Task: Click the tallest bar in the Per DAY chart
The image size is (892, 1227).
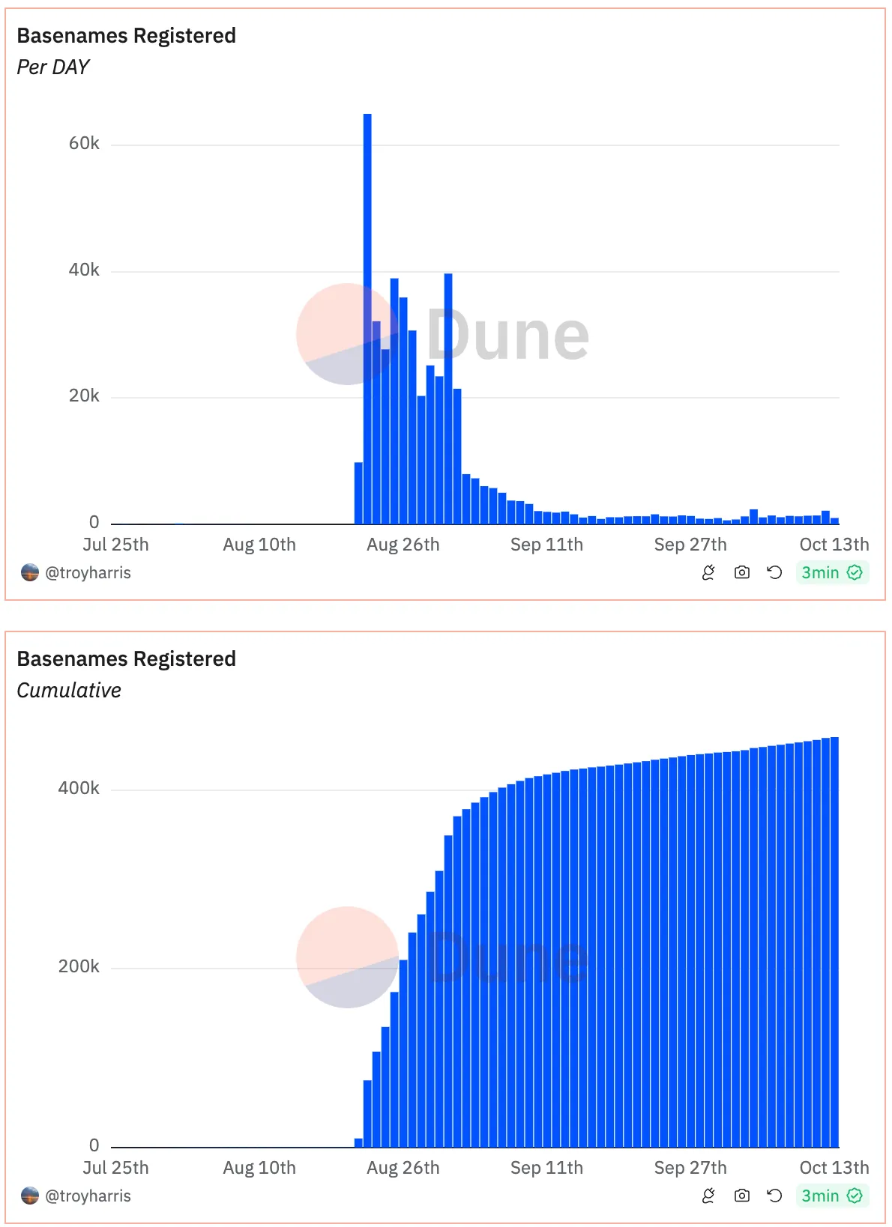Action: (367, 315)
